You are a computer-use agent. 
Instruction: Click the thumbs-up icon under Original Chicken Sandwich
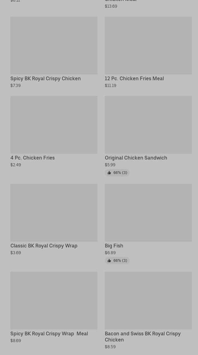(x=109, y=173)
